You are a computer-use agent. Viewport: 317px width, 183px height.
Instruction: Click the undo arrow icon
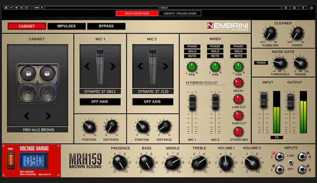click(x=22, y=8)
